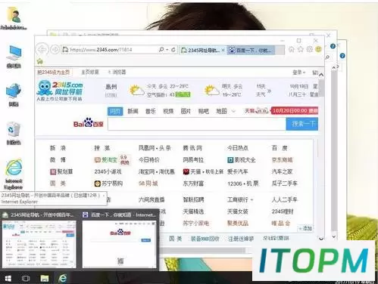Click inside the Baidu search input box

click(x=197, y=124)
